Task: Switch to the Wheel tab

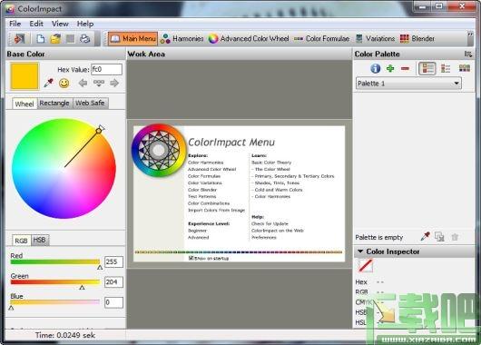Action: pos(25,103)
